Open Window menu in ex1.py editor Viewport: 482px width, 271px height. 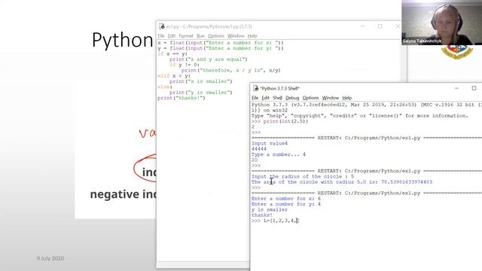point(236,36)
